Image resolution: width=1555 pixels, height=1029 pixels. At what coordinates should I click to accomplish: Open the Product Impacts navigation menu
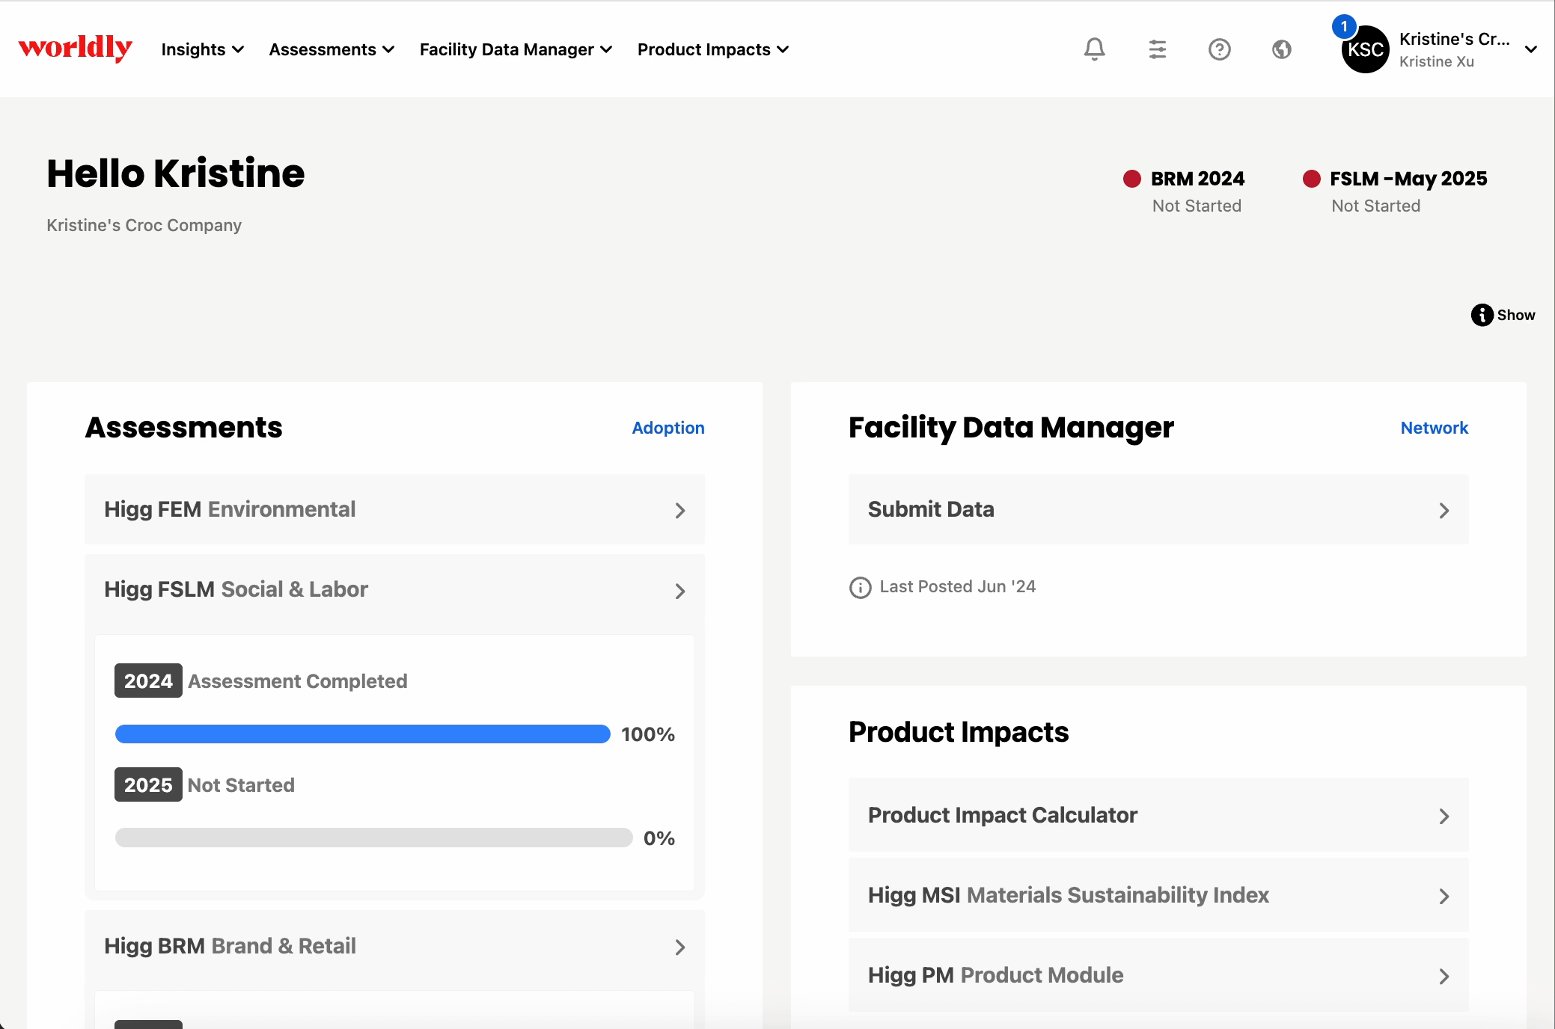click(x=712, y=49)
